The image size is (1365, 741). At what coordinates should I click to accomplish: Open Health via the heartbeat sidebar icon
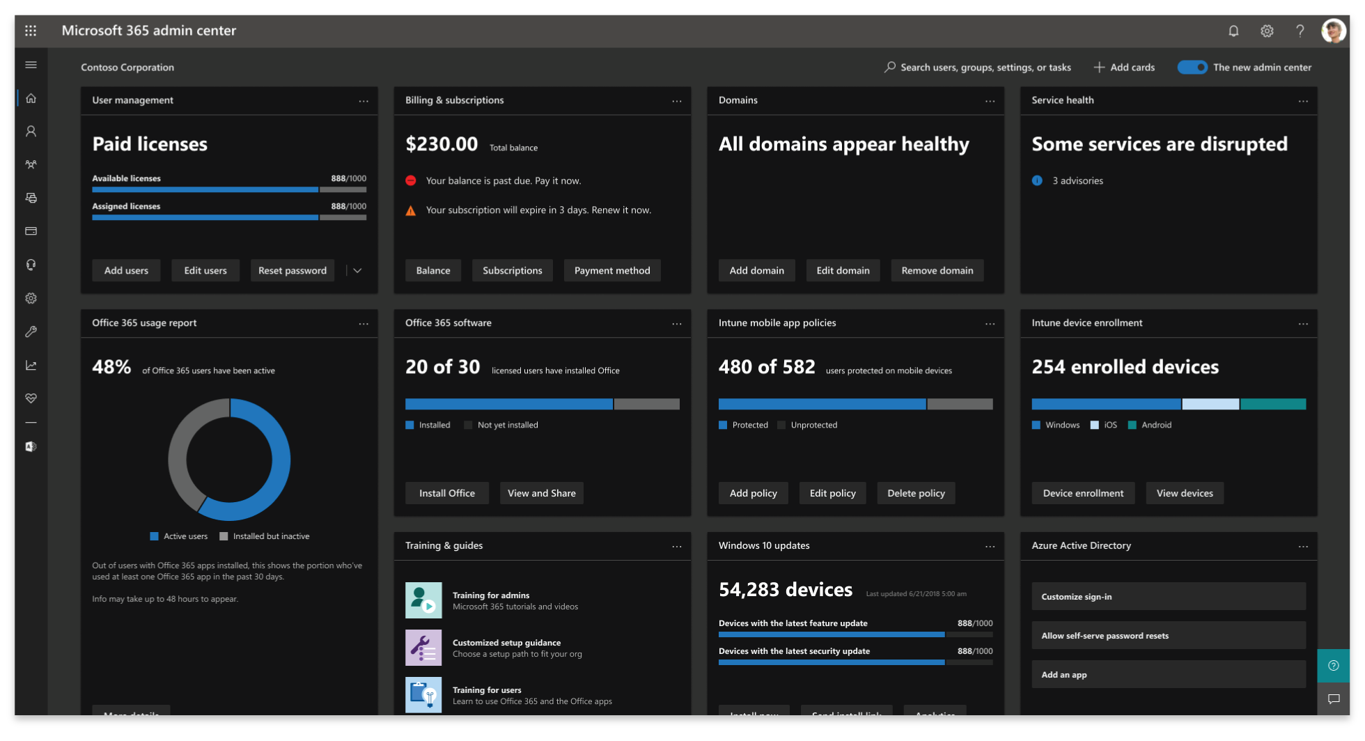tap(31, 398)
